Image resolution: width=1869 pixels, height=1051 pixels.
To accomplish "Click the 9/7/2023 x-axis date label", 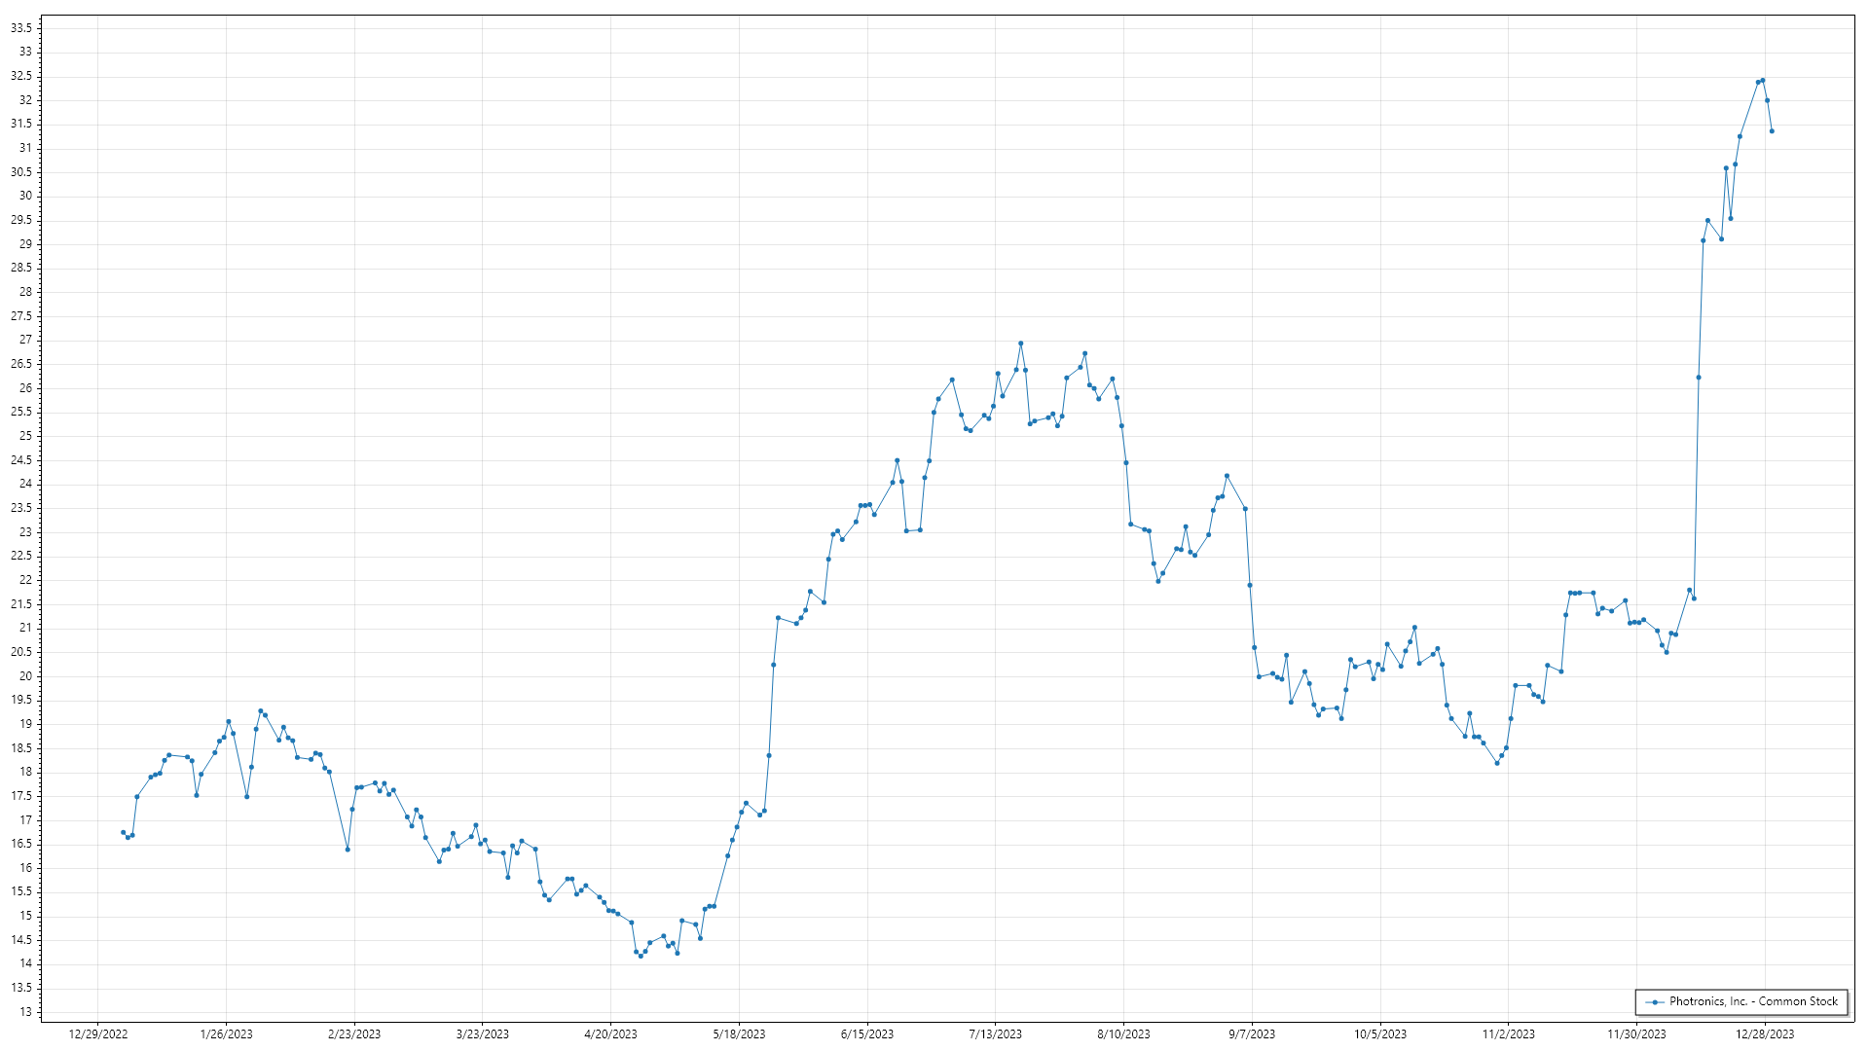I will click(x=1252, y=1033).
